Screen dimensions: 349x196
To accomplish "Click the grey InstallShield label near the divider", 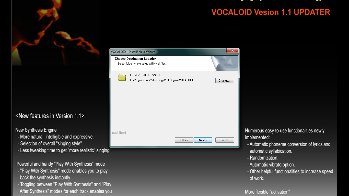I will [119, 133].
